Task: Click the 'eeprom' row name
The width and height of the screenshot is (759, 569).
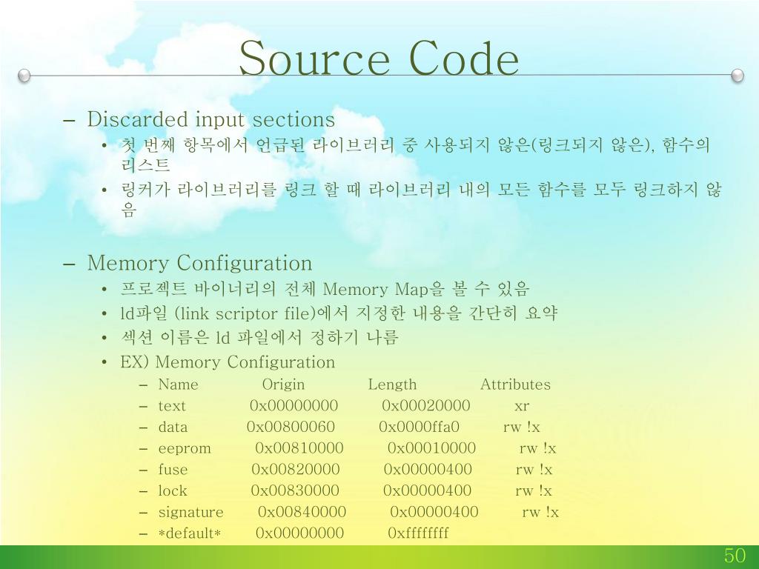Action: pyautogui.click(x=185, y=449)
